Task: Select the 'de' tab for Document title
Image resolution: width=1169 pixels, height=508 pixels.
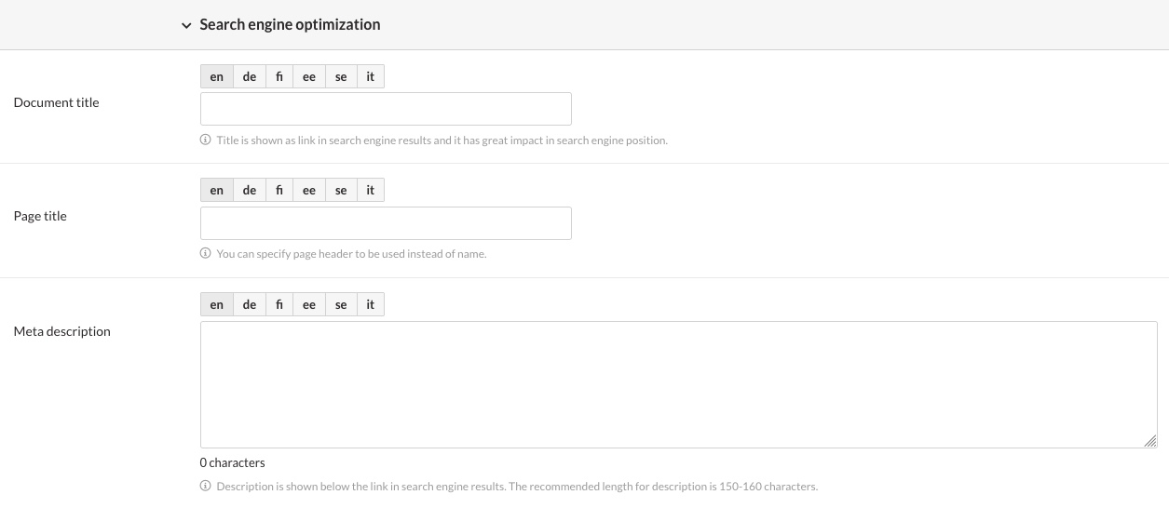Action: coord(249,77)
